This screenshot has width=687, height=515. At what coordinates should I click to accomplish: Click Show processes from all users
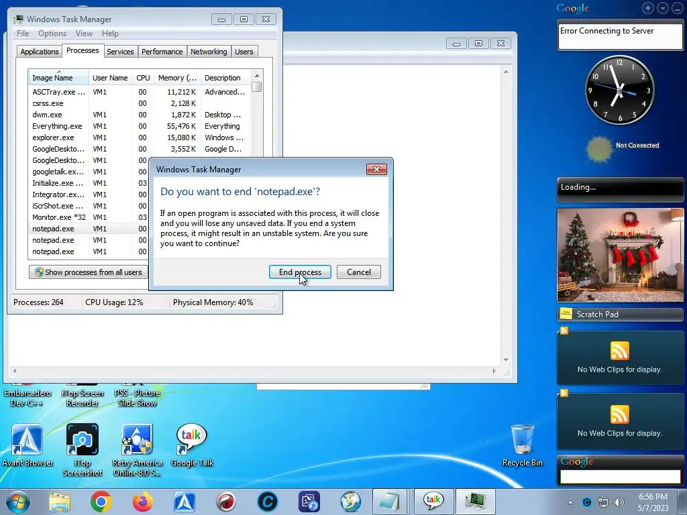tap(88, 272)
